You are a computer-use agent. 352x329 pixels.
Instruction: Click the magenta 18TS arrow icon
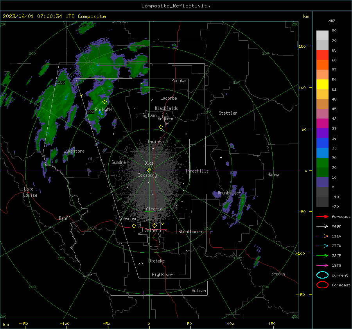[x=322, y=266]
